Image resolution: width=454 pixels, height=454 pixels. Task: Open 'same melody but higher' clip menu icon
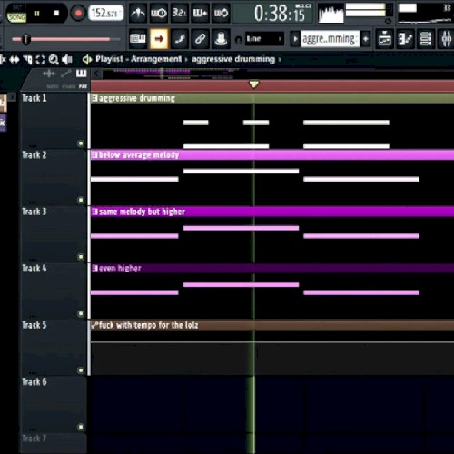tap(94, 212)
